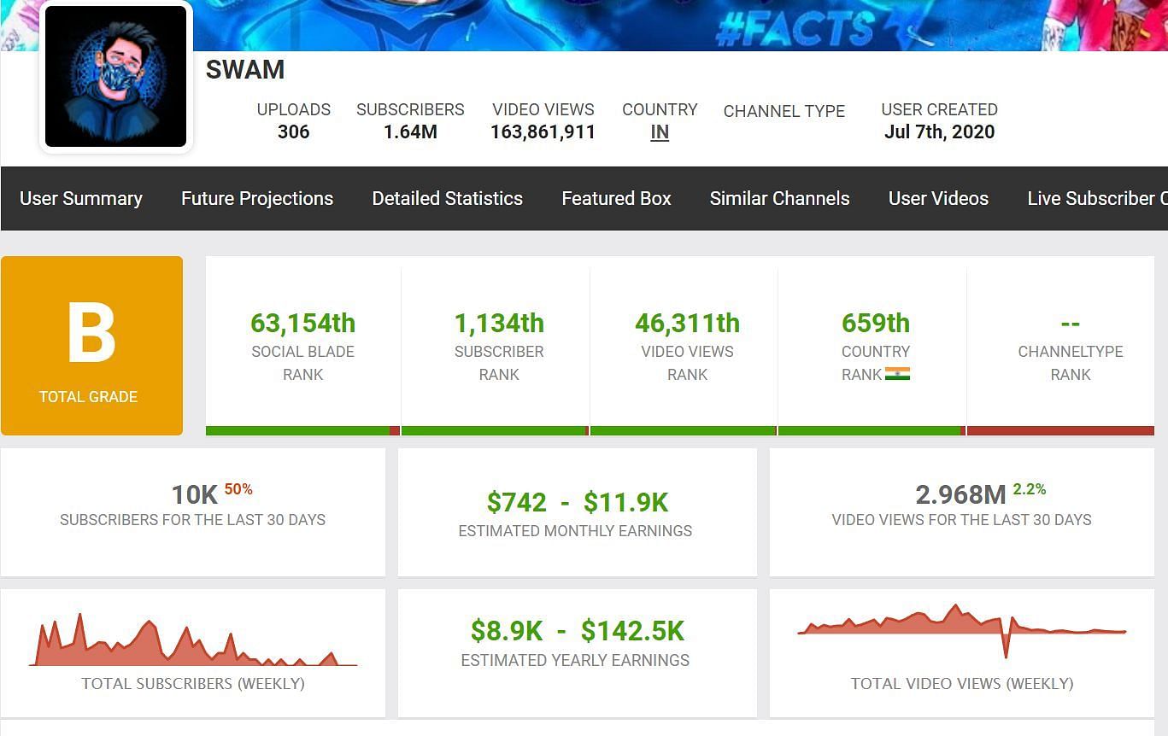Viewport: 1168px width, 736px height.
Task: Click the Subscribers For The Last 30 Days label
Action: click(193, 520)
